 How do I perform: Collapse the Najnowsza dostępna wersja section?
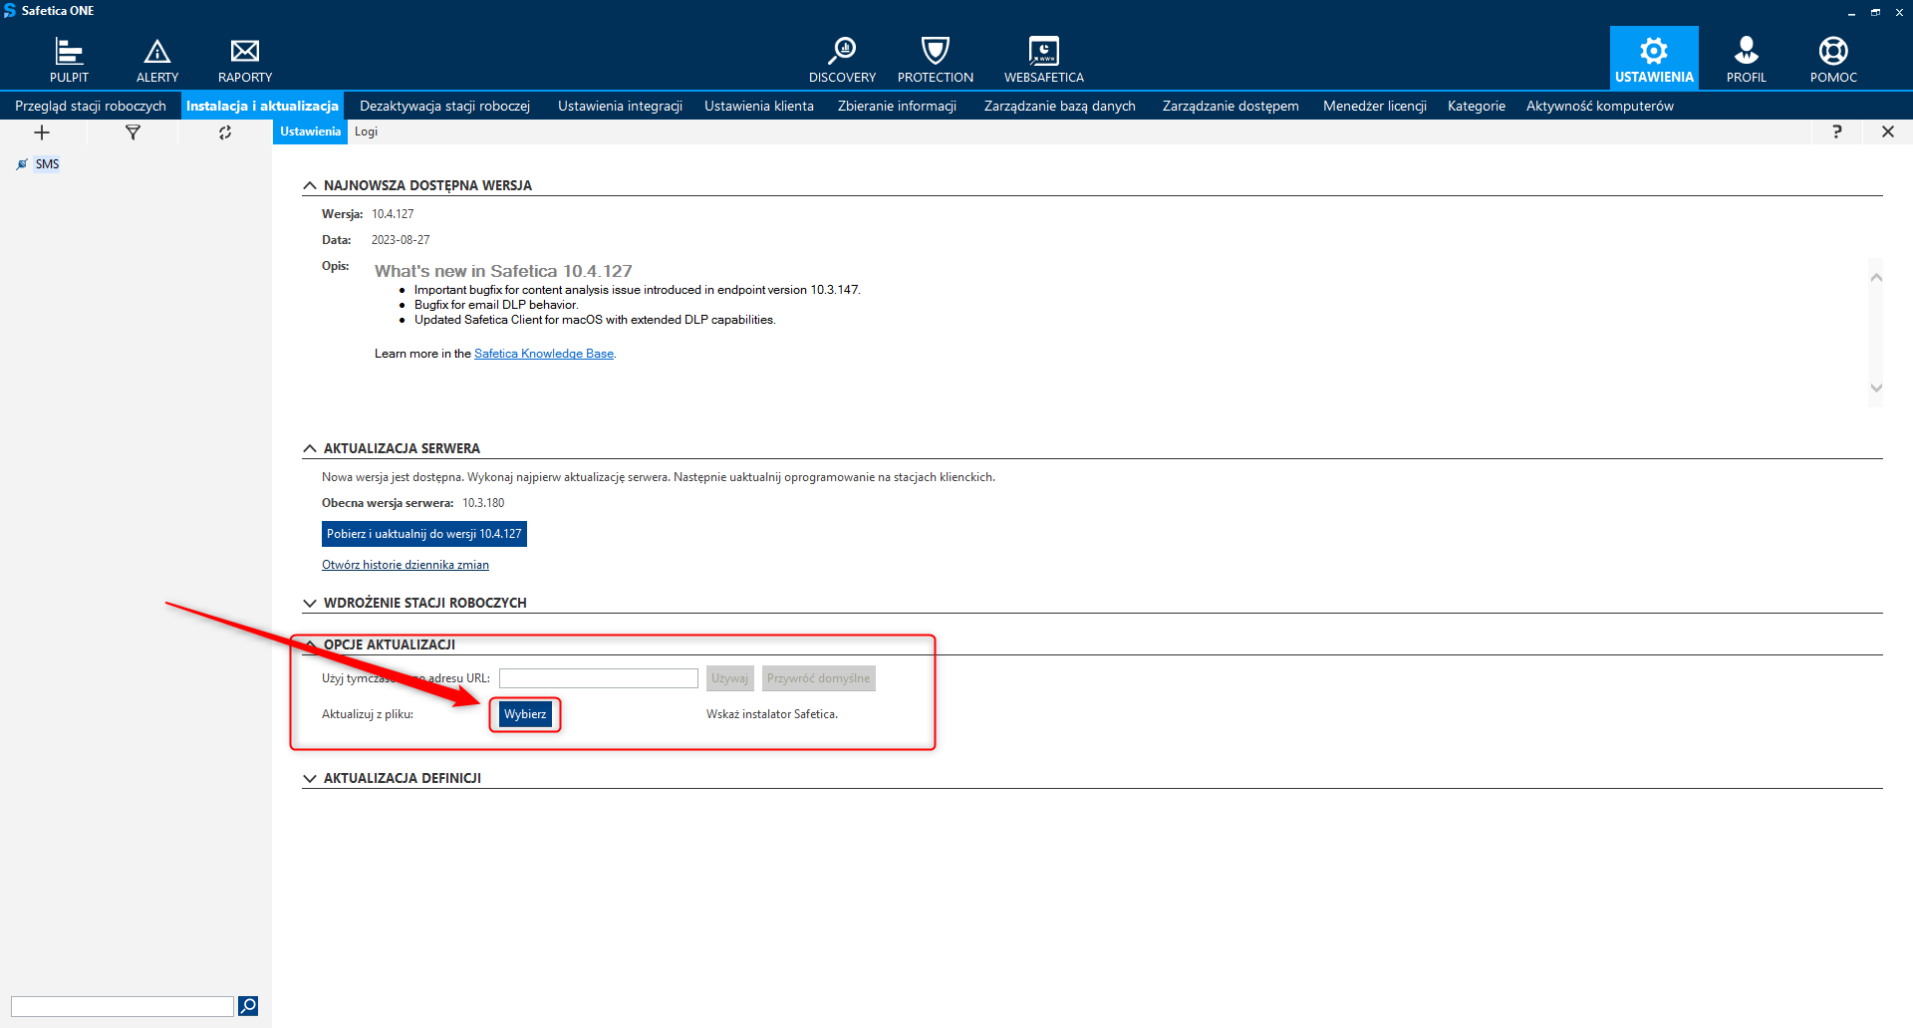(310, 185)
